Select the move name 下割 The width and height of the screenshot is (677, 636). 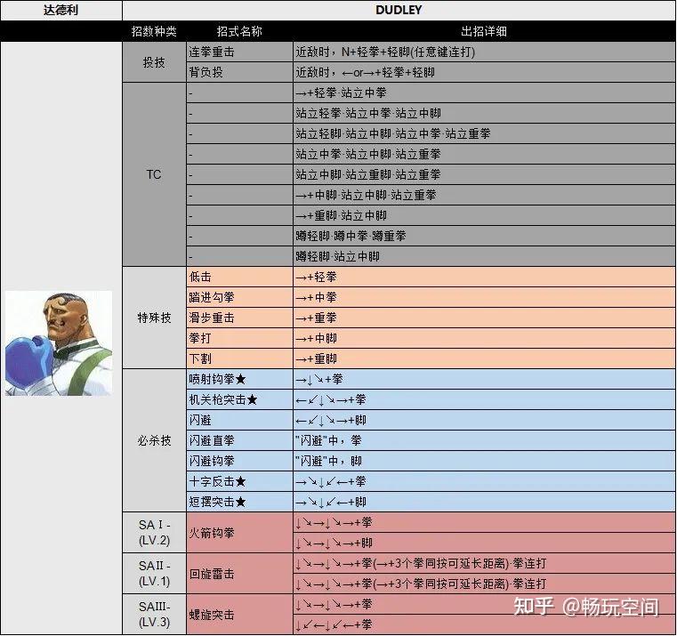[x=200, y=358]
